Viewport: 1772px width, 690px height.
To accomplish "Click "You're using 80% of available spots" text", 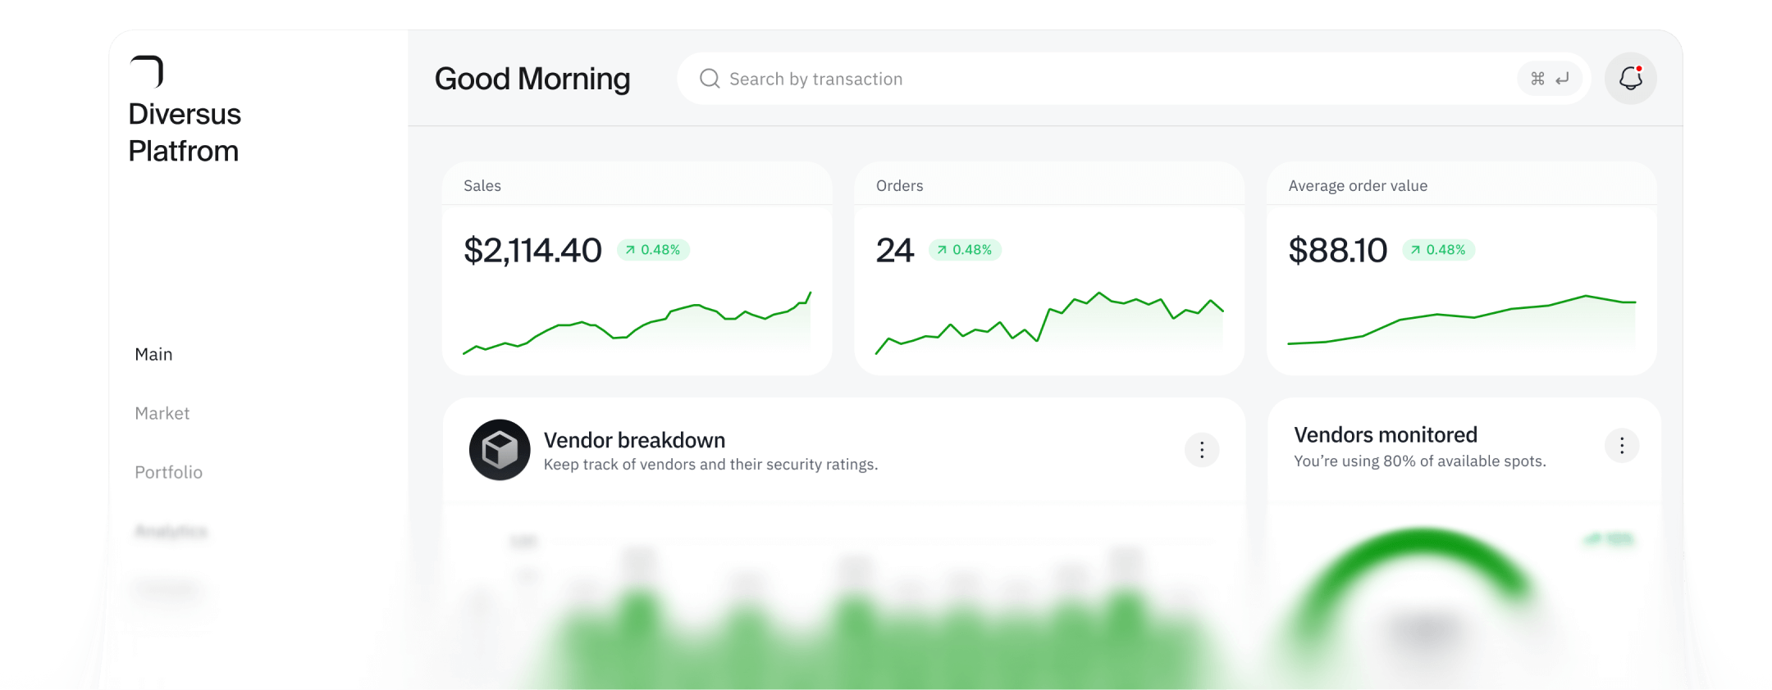I will 1420,461.
